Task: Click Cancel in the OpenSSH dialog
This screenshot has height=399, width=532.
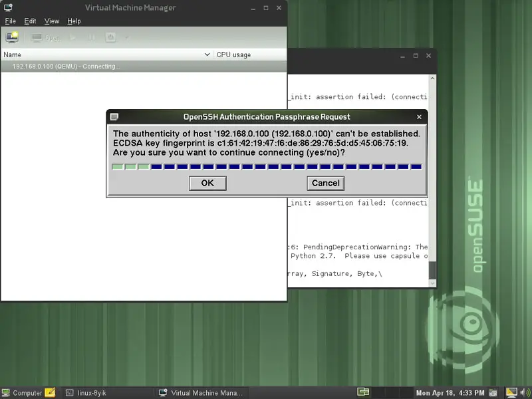Action: 326,184
